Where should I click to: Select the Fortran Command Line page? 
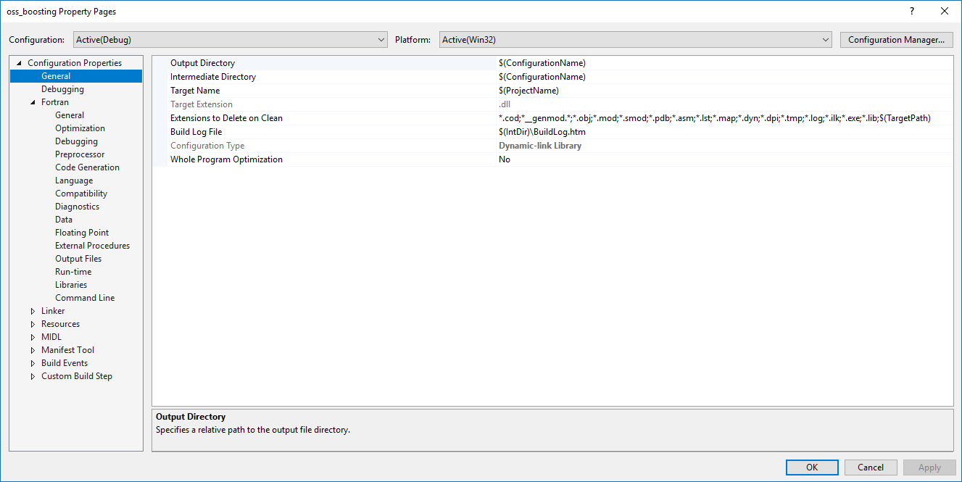[x=85, y=298]
